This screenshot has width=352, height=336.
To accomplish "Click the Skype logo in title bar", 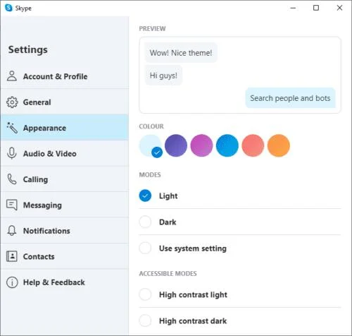I will click(x=8, y=8).
